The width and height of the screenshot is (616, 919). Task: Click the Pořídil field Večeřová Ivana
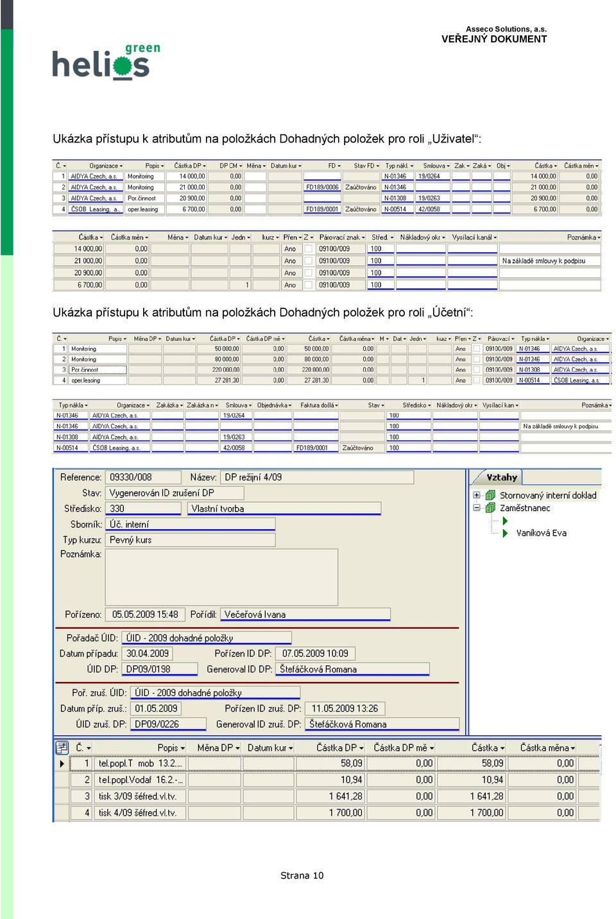click(305, 615)
